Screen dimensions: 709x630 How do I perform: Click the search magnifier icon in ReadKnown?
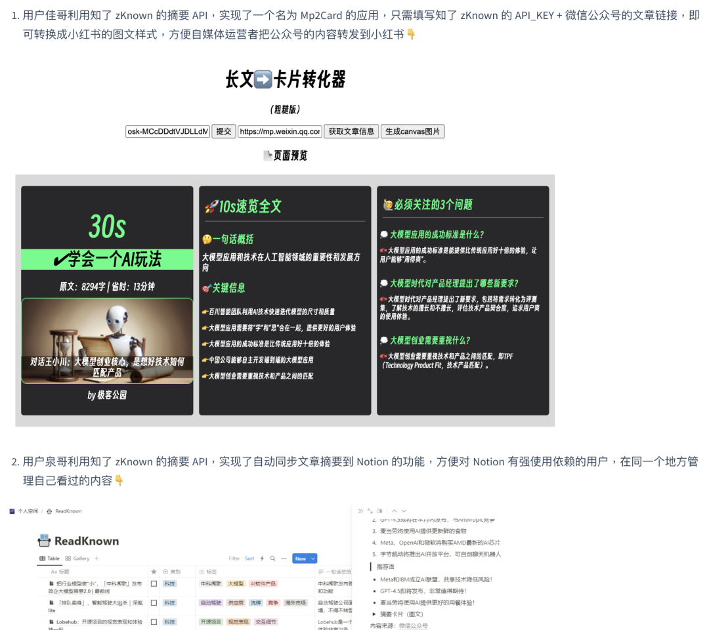[272, 558]
